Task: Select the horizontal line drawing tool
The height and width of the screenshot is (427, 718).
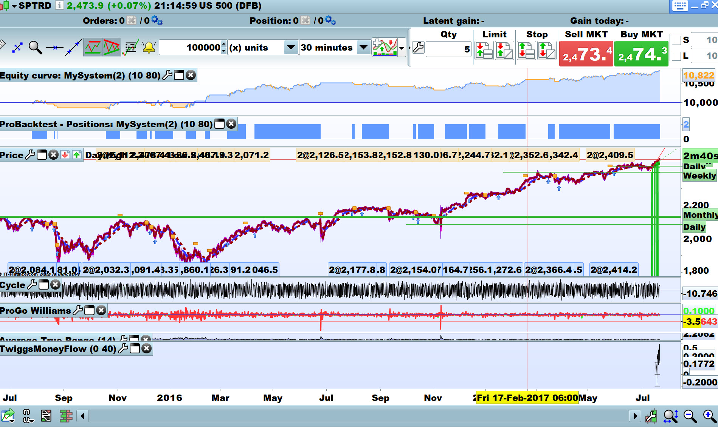Action: point(55,48)
